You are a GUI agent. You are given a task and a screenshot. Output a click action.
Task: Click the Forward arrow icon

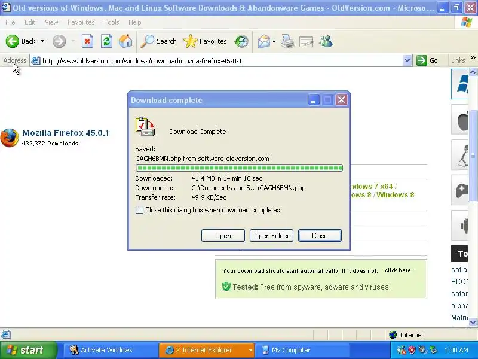(x=59, y=41)
